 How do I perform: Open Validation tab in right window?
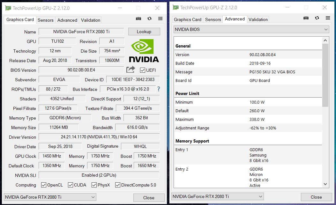(x=258, y=19)
